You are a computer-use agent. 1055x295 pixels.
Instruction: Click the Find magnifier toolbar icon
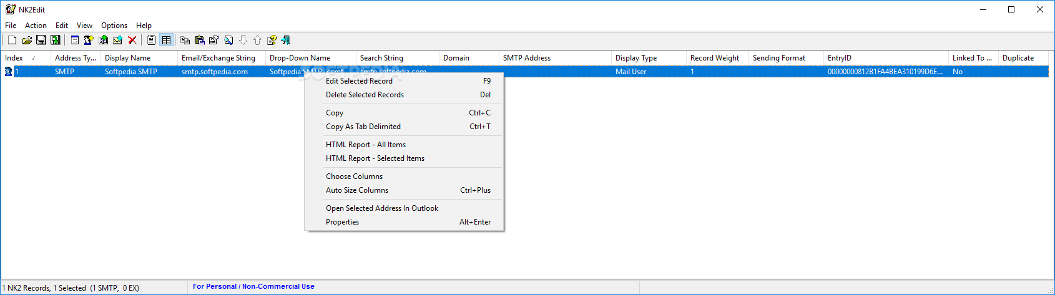[x=228, y=41]
